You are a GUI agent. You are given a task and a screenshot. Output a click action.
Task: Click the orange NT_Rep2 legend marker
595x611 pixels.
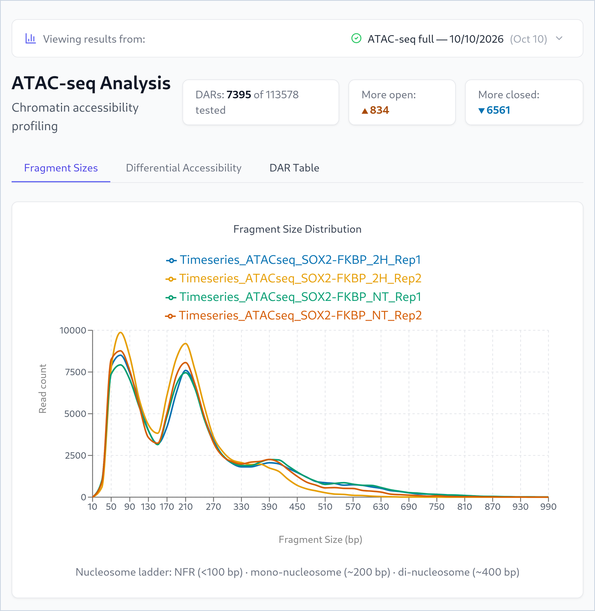point(170,316)
